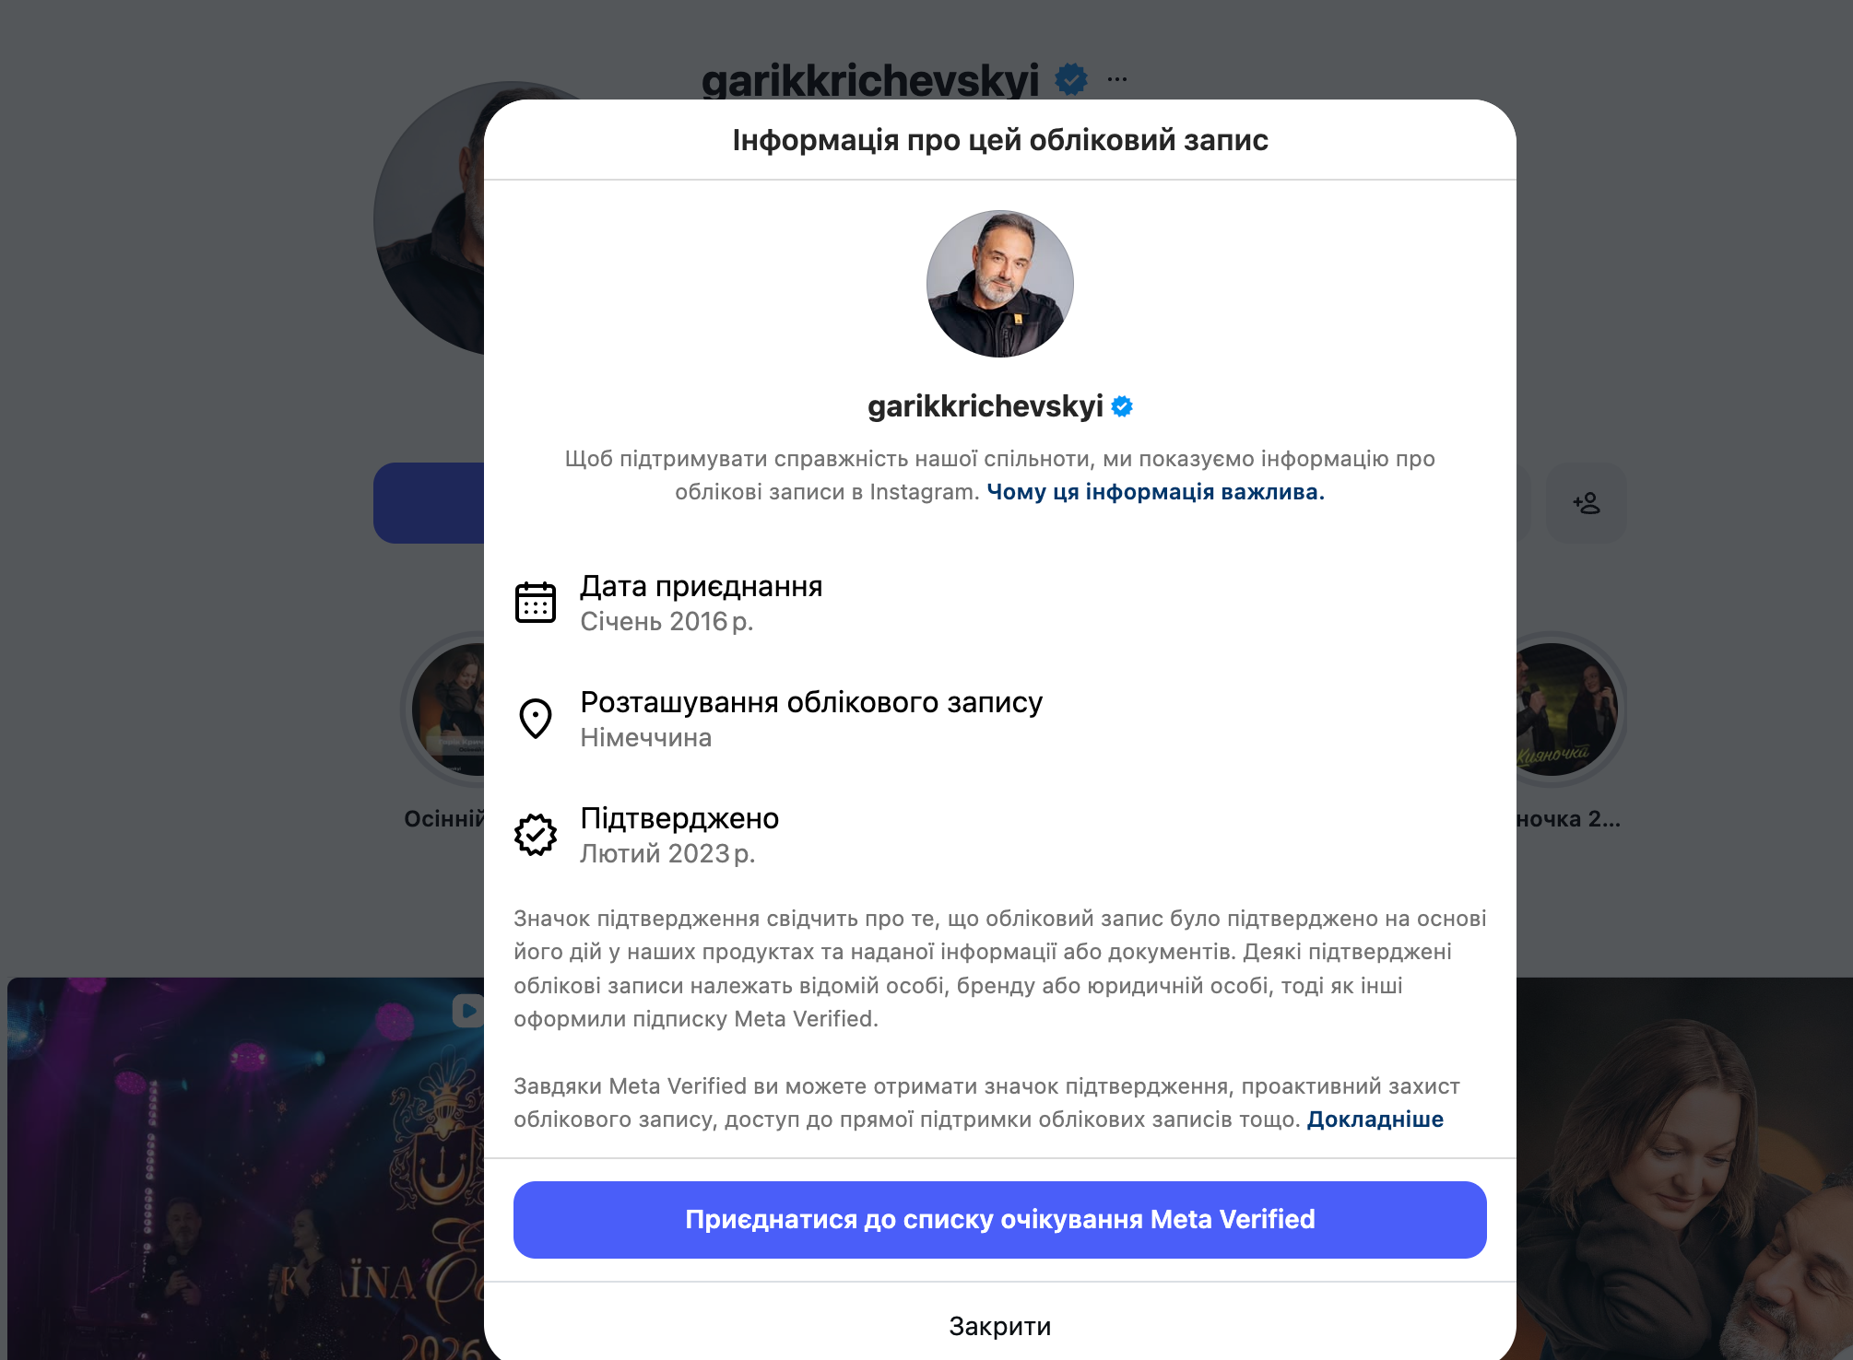Click the blue verified checkmark in dialog

[1122, 406]
